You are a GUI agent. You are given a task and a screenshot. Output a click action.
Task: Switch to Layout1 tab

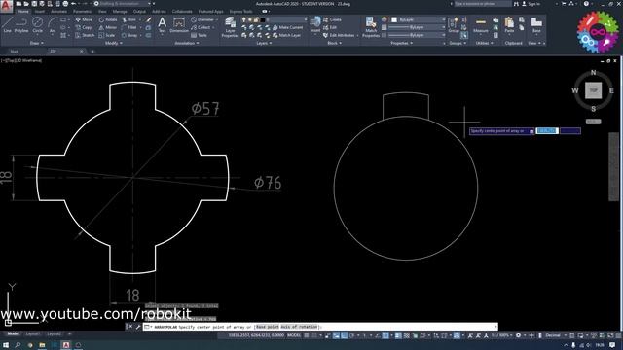33,334
